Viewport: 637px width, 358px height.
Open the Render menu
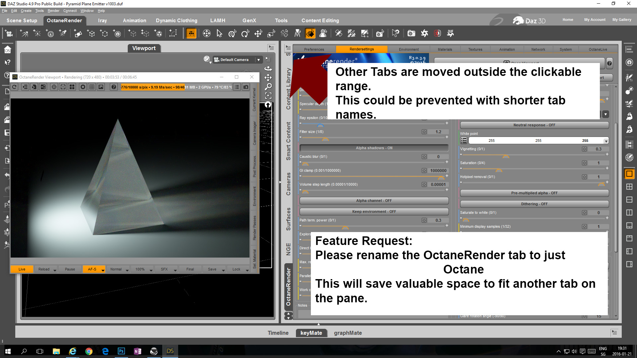pos(53,11)
